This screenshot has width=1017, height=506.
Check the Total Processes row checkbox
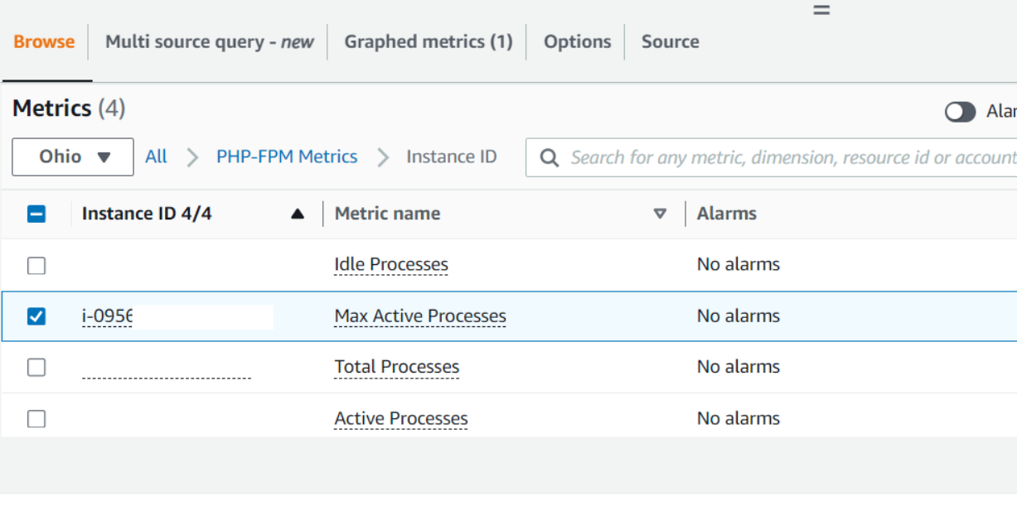pos(36,367)
